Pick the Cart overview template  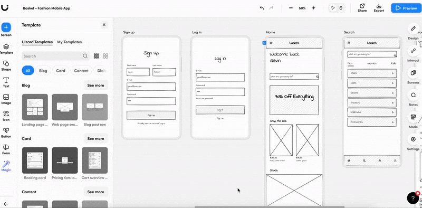[x=95, y=160]
